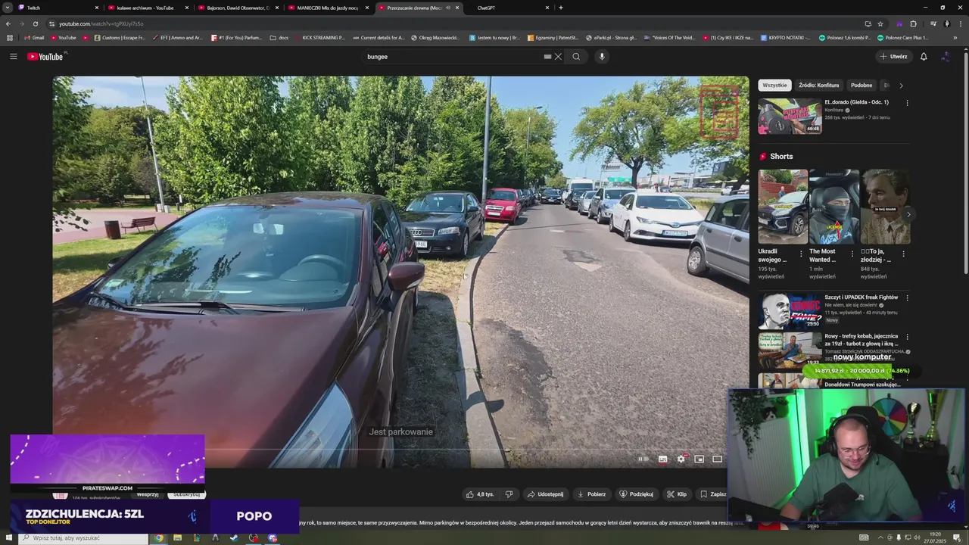Open options for 'Ukradli swojego' short
The height and width of the screenshot is (545, 969).
tap(802, 253)
